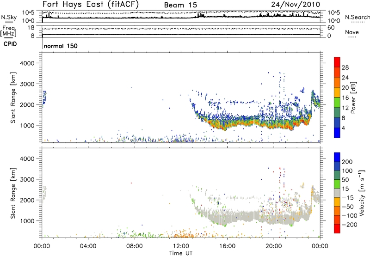Screen dimensions: 370x256
Task: Click the 'CPID' row label
Action: (x=10, y=44)
